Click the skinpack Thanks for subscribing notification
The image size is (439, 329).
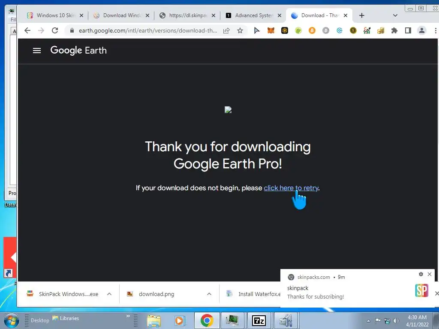click(358, 288)
